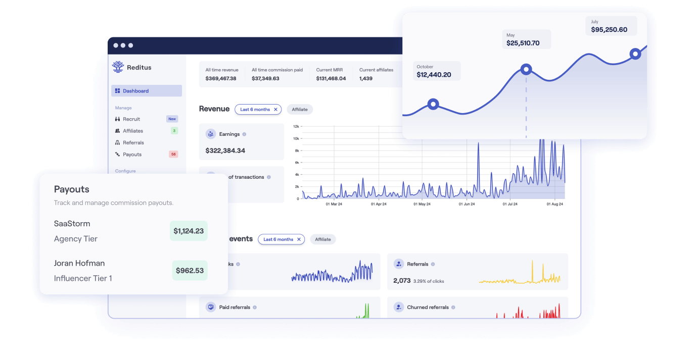Click the All time revenue value $369,467.38
699x354 pixels.
(x=221, y=78)
